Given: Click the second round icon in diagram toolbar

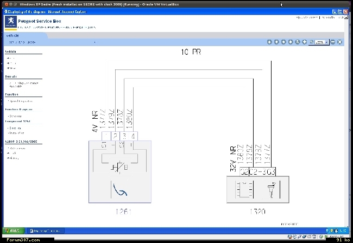Looking at the screenshot, I should (x=276, y=42).
